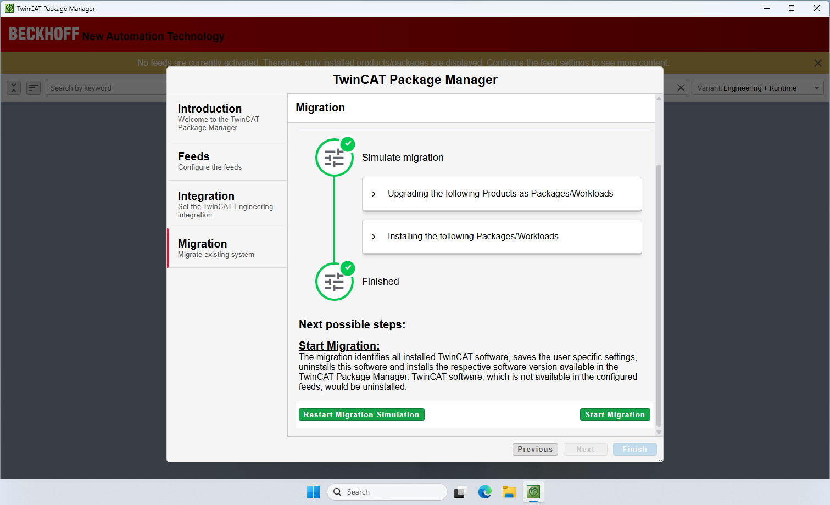
Task: Focus the Search by keyword field
Action: pyautogui.click(x=107, y=88)
